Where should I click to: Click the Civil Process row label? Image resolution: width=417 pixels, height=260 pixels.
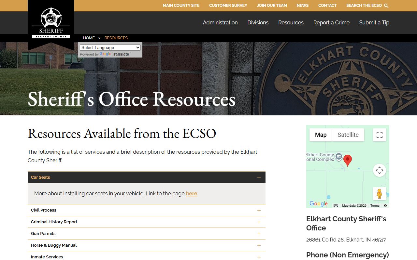pyautogui.click(x=44, y=210)
